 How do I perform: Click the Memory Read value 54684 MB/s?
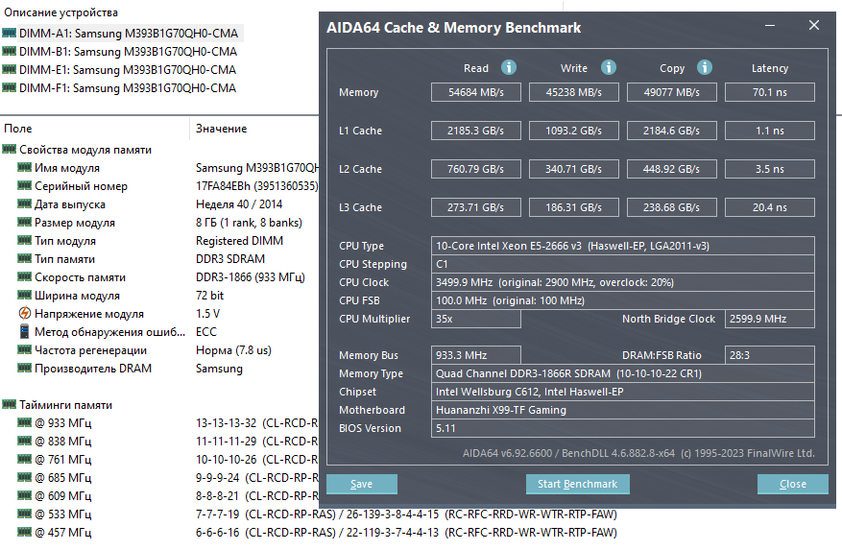pos(476,92)
